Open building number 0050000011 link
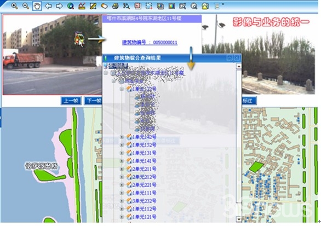The image size is (321, 226). click(150, 42)
